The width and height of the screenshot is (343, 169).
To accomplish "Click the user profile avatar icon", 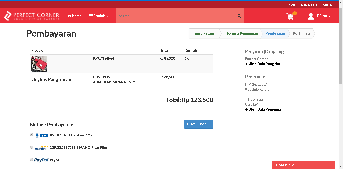I will click(x=311, y=16).
